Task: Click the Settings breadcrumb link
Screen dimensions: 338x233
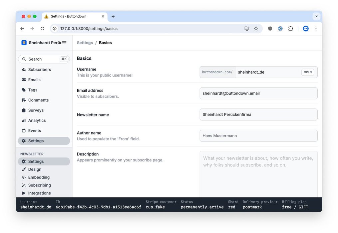Action: click(x=85, y=43)
